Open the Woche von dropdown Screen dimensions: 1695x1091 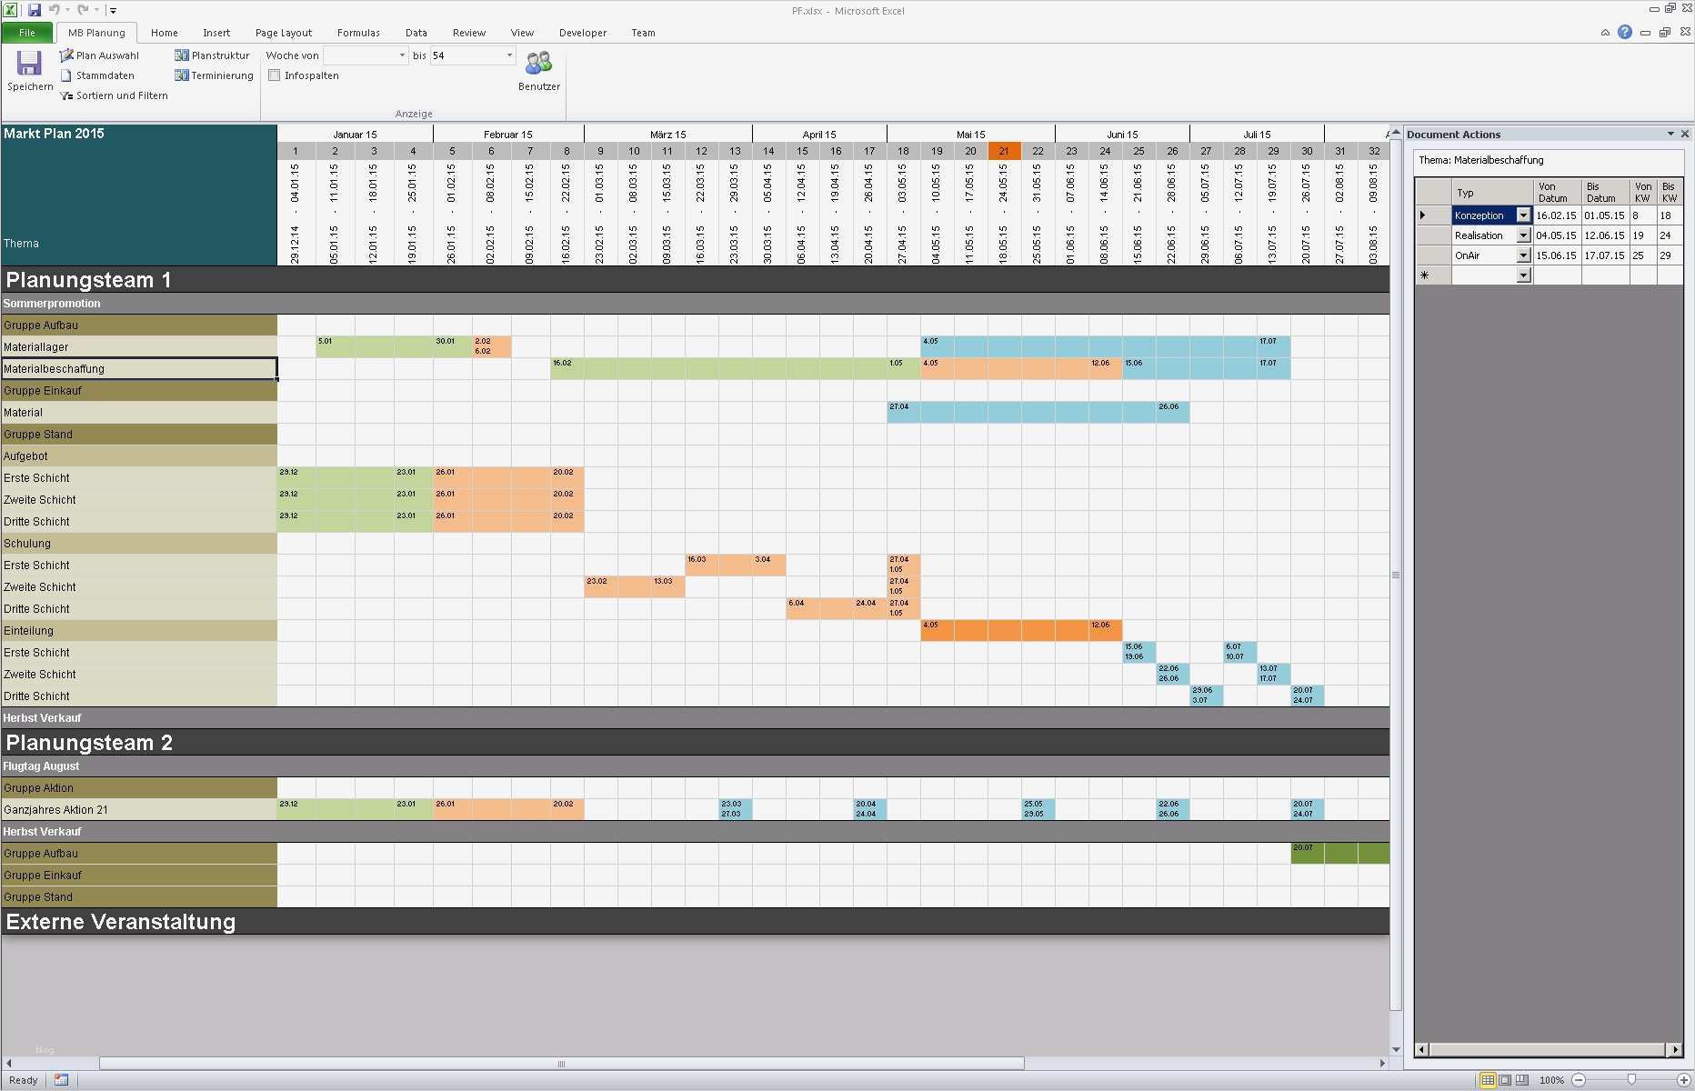(x=403, y=55)
